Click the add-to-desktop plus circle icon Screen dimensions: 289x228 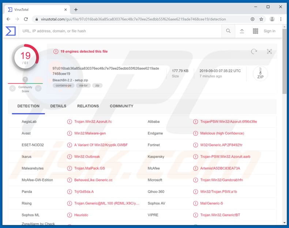[x=252, y=19]
